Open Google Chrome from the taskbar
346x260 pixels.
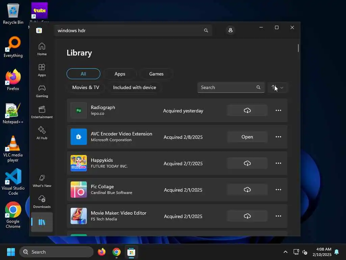click(117, 252)
